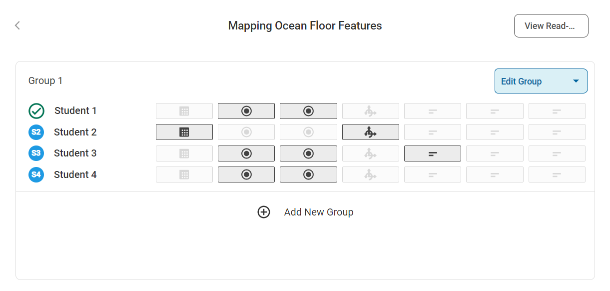Toggle Student 2's first radio-button activity
This screenshot has height=291, width=610.
tap(246, 132)
